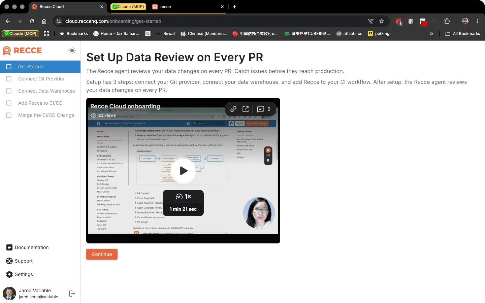The width and height of the screenshot is (485, 303).
Task: Go back with the browser back arrow
Action: (x=8, y=21)
